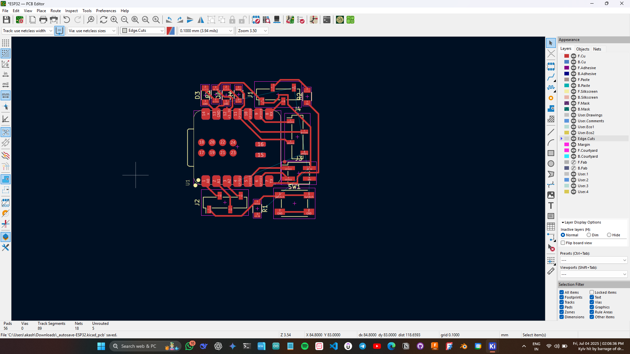Collapse Layer Display Options section

click(581, 222)
